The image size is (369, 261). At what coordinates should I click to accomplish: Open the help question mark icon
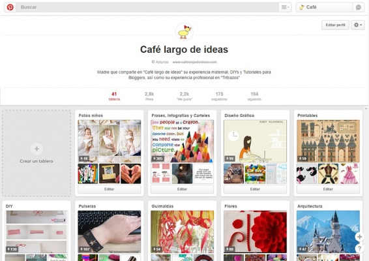pos(359,248)
